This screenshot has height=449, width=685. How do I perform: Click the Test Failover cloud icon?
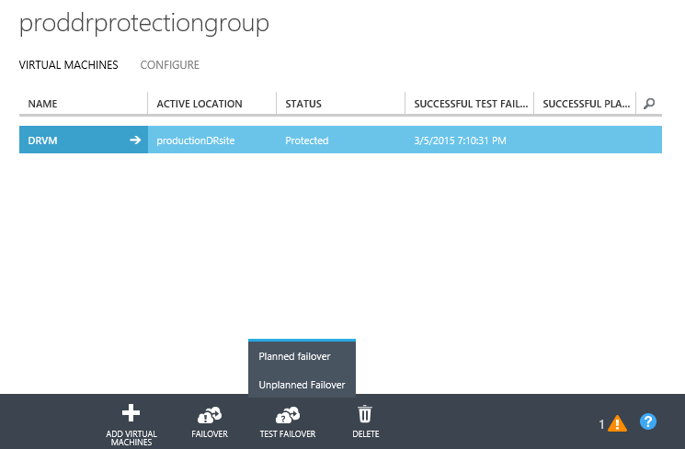287,414
